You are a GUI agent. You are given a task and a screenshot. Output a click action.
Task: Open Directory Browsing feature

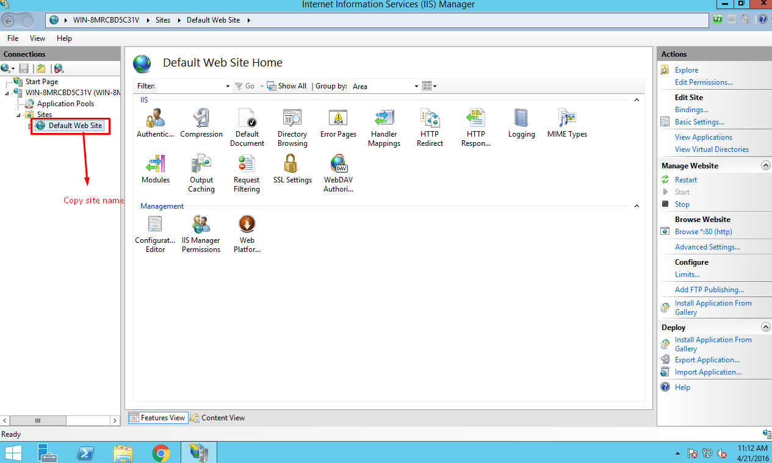click(x=292, y=127)
